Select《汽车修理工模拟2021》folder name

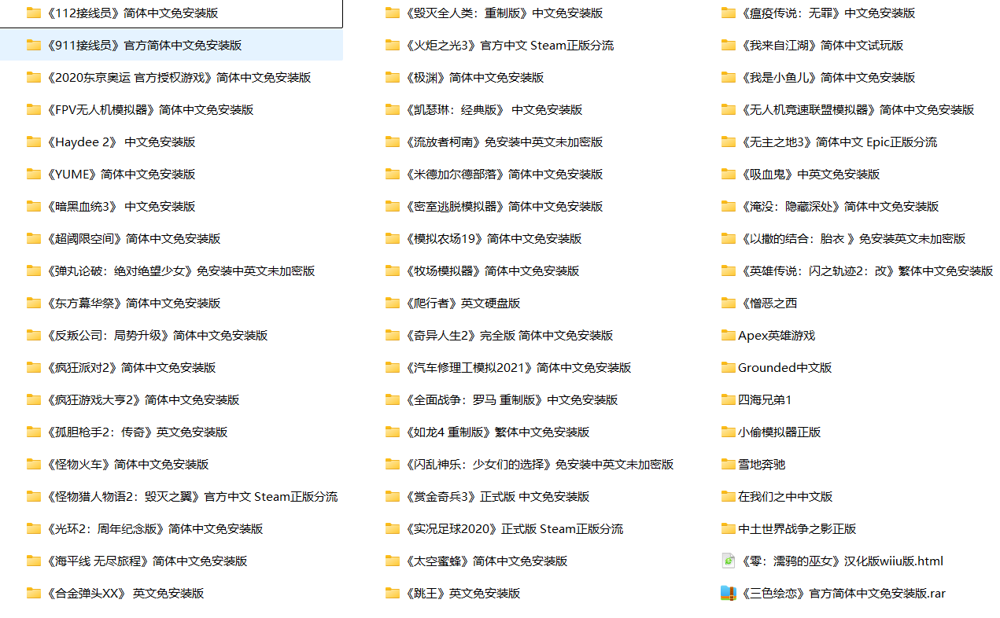[x=518, y=367]
